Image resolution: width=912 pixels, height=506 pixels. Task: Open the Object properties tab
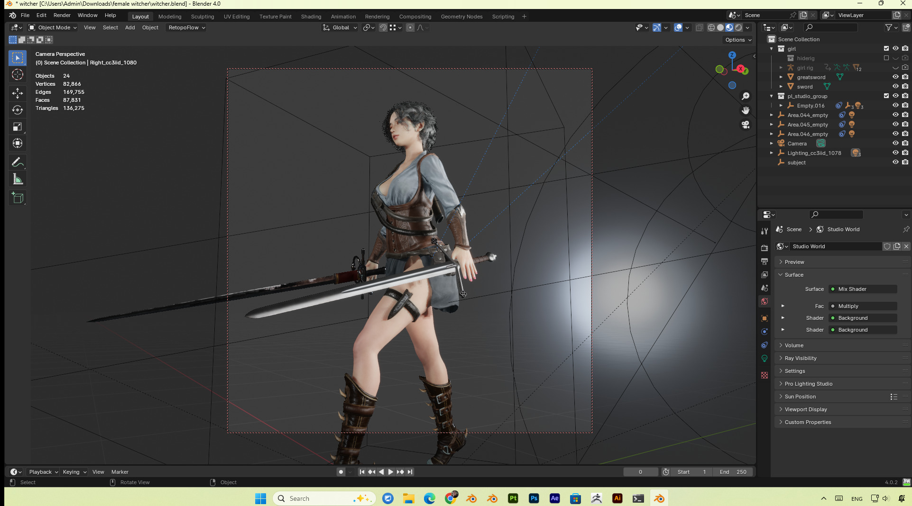point(765,318)
